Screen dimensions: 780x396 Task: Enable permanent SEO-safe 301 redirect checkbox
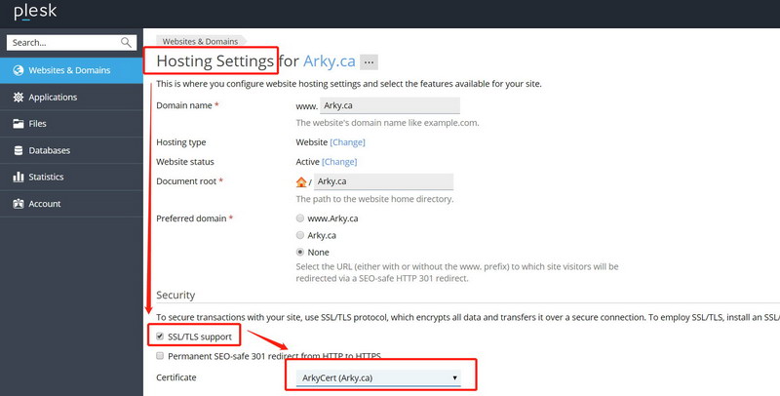(160, 356)
